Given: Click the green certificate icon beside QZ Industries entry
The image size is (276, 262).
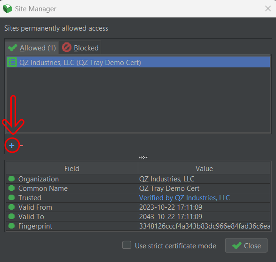Looking at the screenshot, I should [x=12, y=62].
